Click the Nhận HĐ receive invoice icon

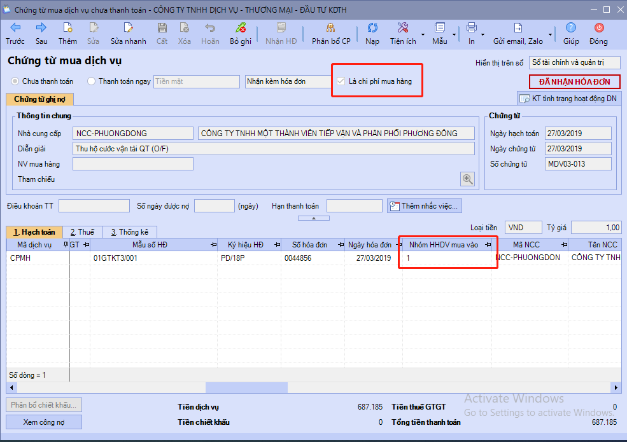[x=281, y=28]
